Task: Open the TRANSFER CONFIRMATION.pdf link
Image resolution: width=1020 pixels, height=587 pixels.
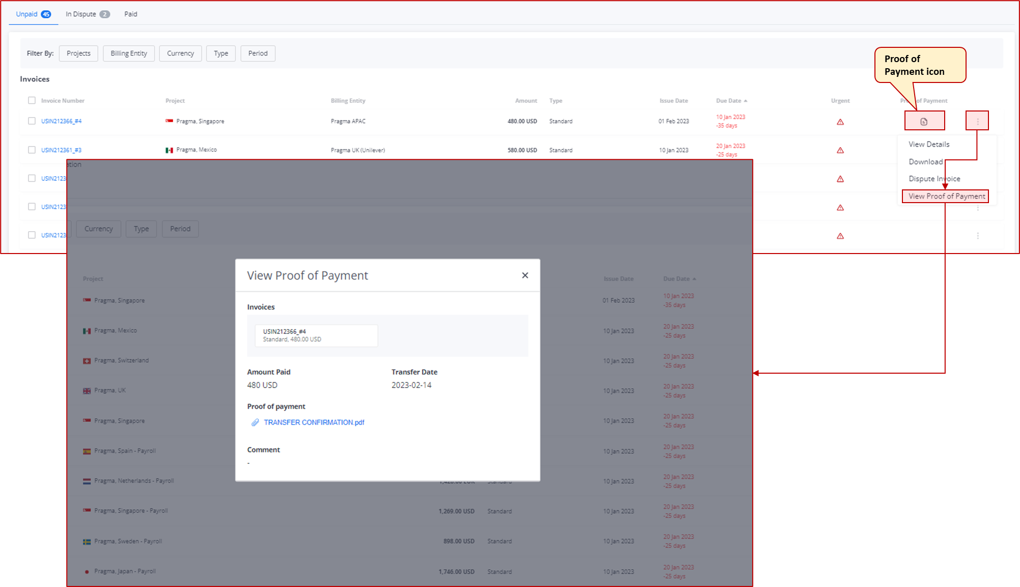Action: pos(314,422)
